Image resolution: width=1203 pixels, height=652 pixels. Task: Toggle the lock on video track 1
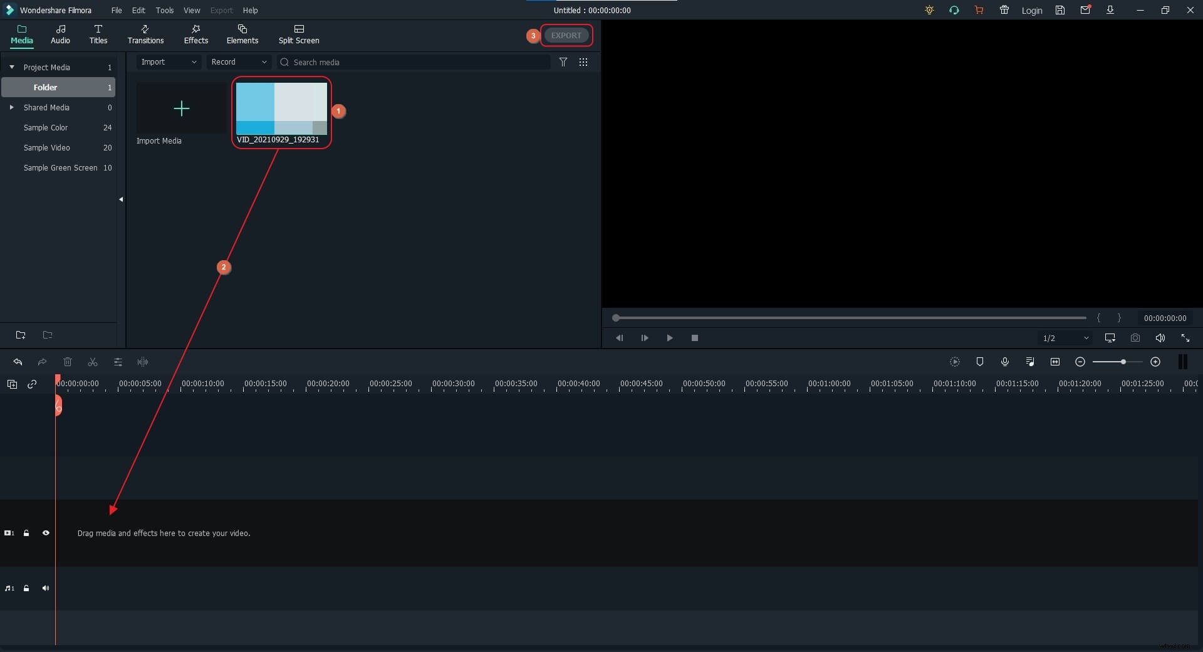(x=26, y=533)
